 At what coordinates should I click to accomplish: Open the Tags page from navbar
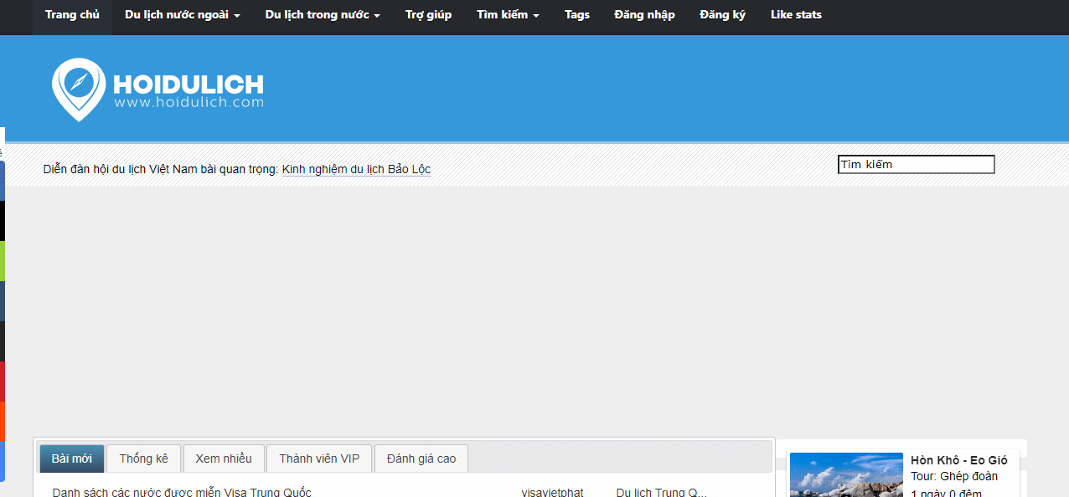tap(576, 15)
